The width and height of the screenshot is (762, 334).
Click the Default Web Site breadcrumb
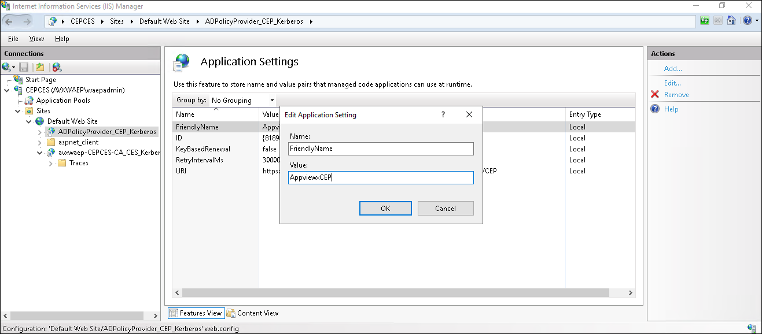point(164,21)
